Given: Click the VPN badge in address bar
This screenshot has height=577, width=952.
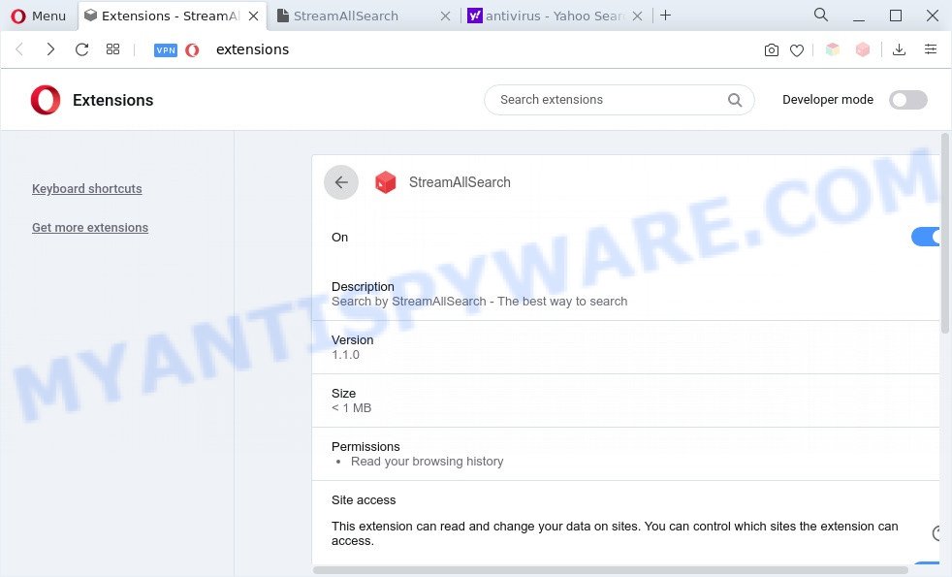Looking at the screenshot, I should [x=165, y=49].
